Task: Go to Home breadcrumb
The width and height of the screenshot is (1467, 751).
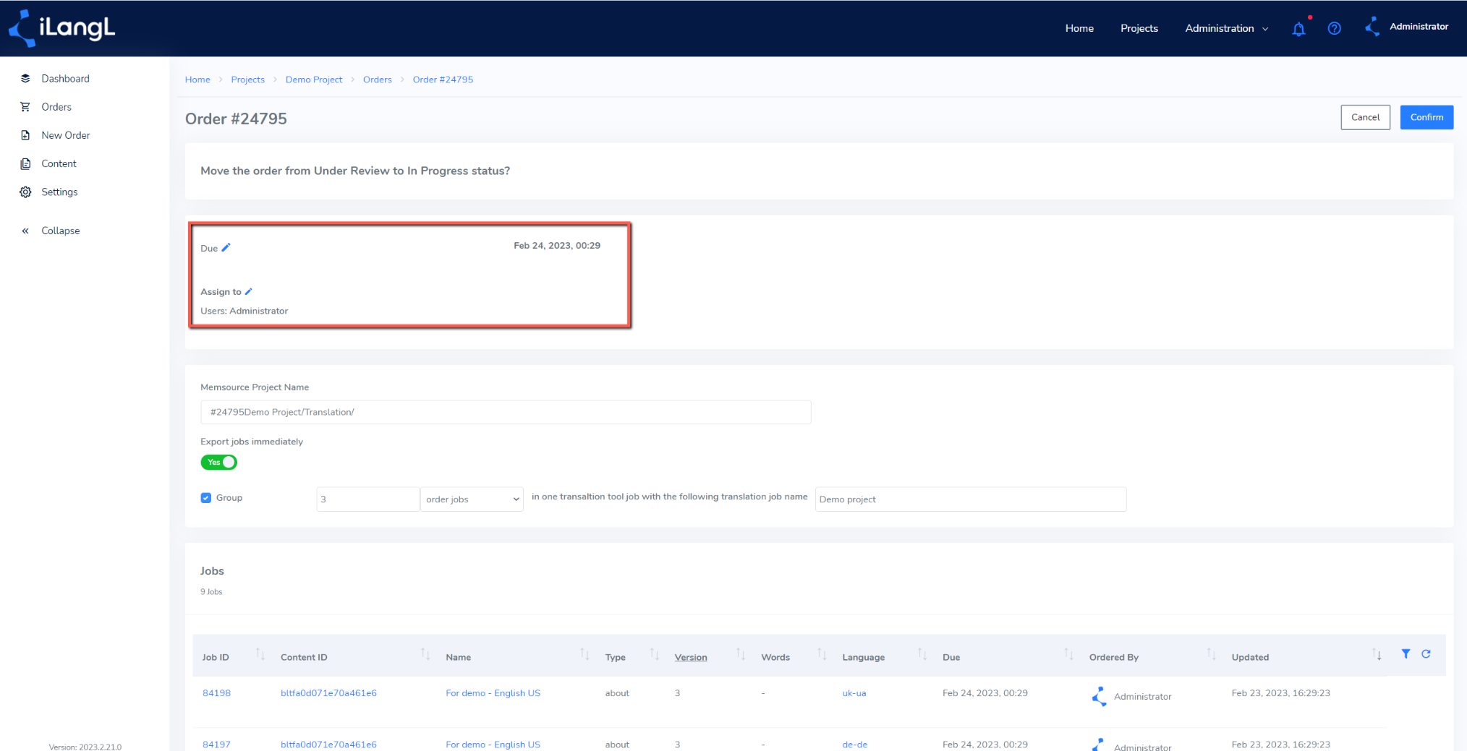Action: coord(197,80)
